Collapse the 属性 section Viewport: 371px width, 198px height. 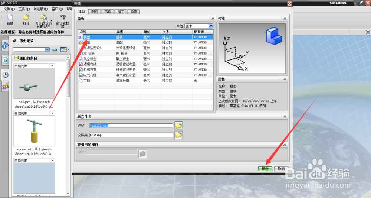tap(285, 79)
